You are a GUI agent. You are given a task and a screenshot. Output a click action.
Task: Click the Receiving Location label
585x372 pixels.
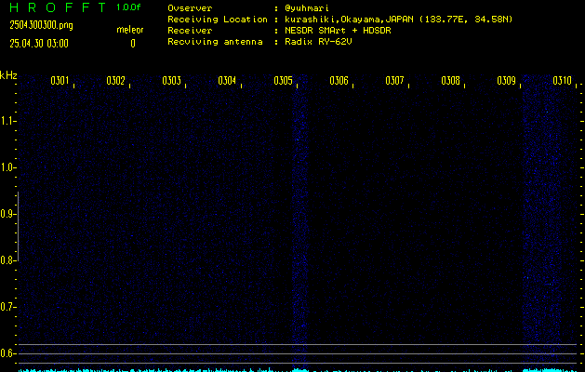pos(218,20)
